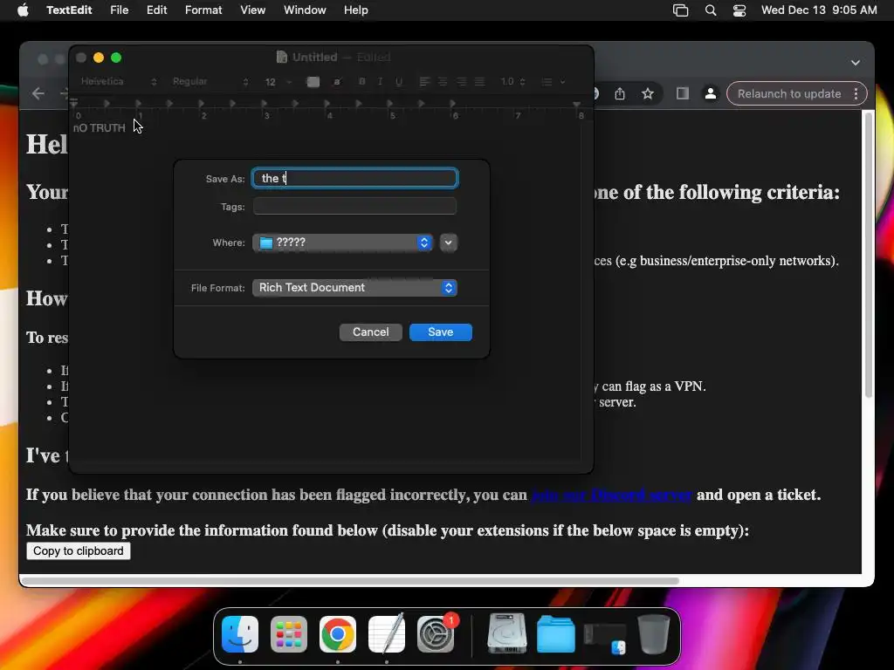Align text left
This screenshot has height=670, width=894.
click(x=424, y=81)
